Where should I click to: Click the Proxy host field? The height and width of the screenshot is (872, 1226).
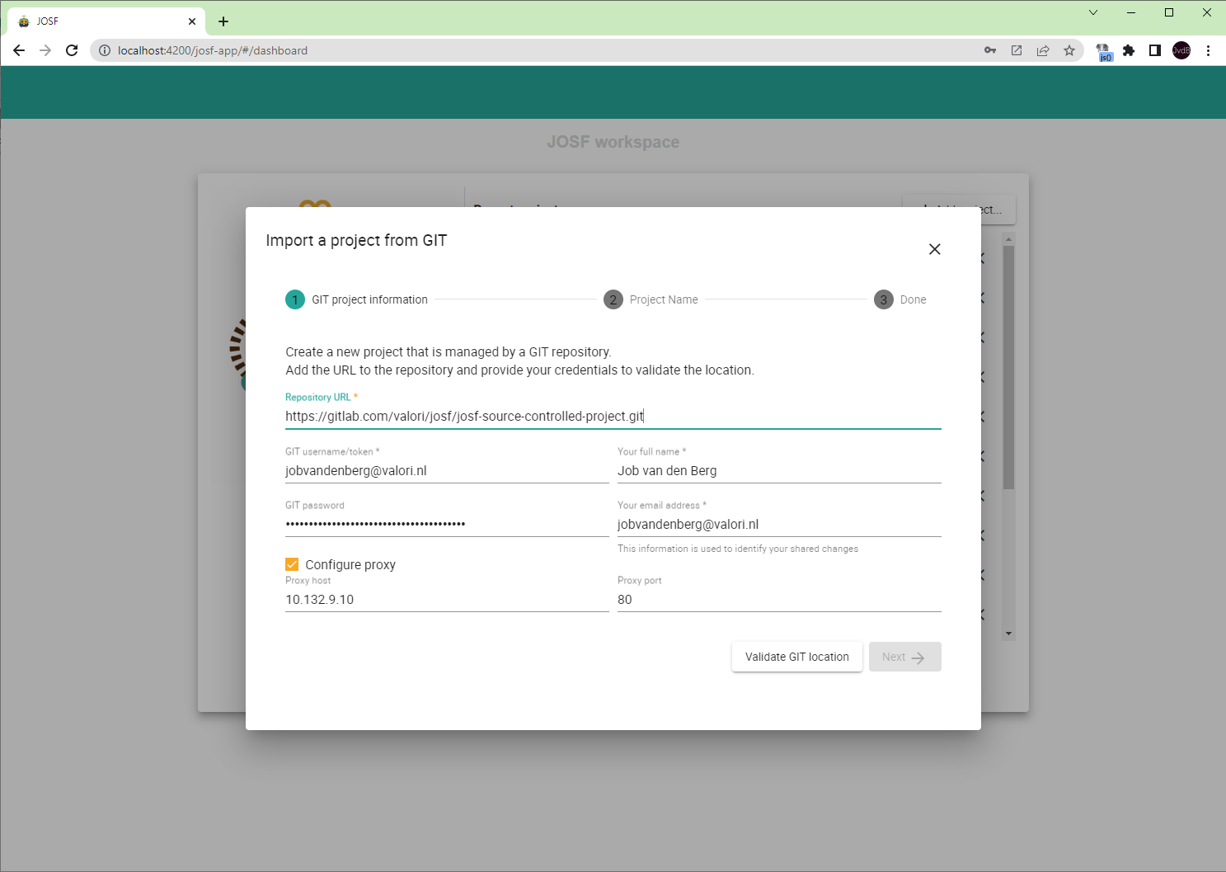click(446, 600)
